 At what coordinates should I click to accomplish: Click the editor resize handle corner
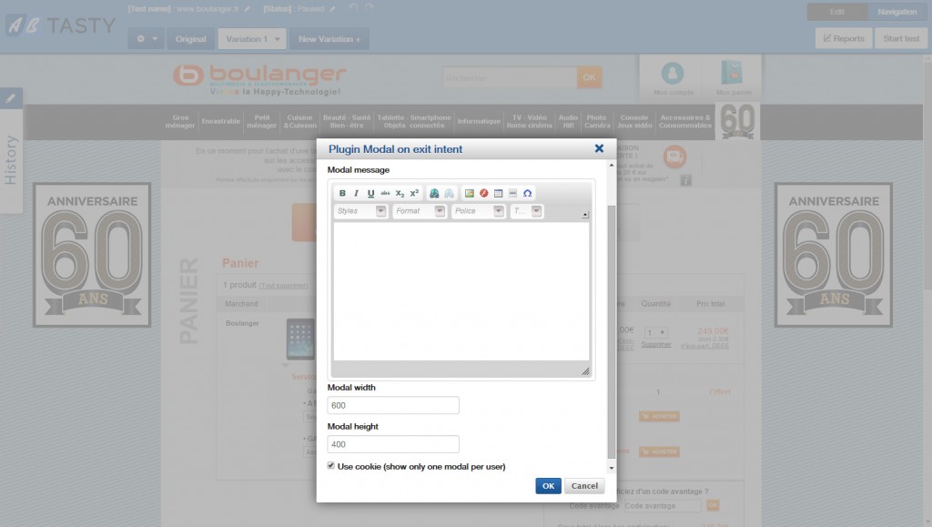coord(585,371)
